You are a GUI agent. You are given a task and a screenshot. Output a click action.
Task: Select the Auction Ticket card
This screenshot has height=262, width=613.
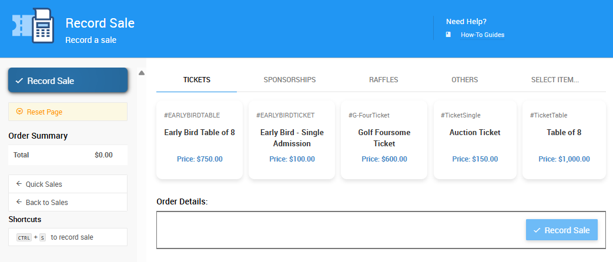(475, 140)
